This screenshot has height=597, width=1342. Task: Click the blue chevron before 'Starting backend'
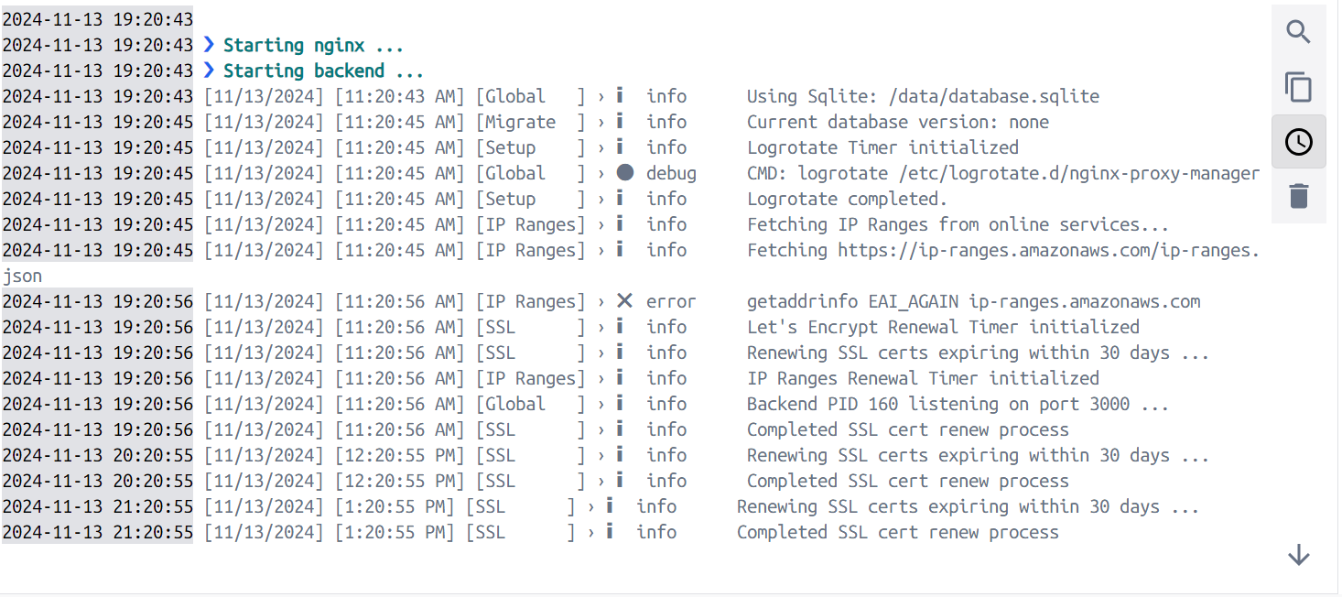click(209, 71)
